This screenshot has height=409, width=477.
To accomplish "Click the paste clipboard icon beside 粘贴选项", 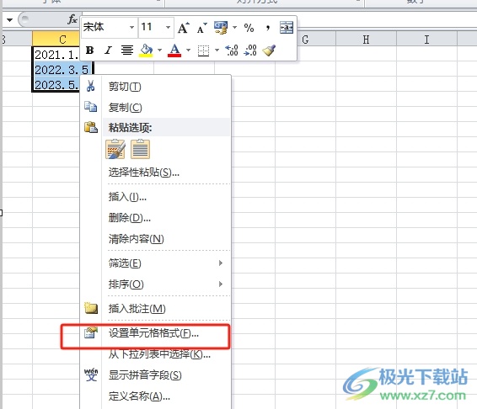I will 91,127.
